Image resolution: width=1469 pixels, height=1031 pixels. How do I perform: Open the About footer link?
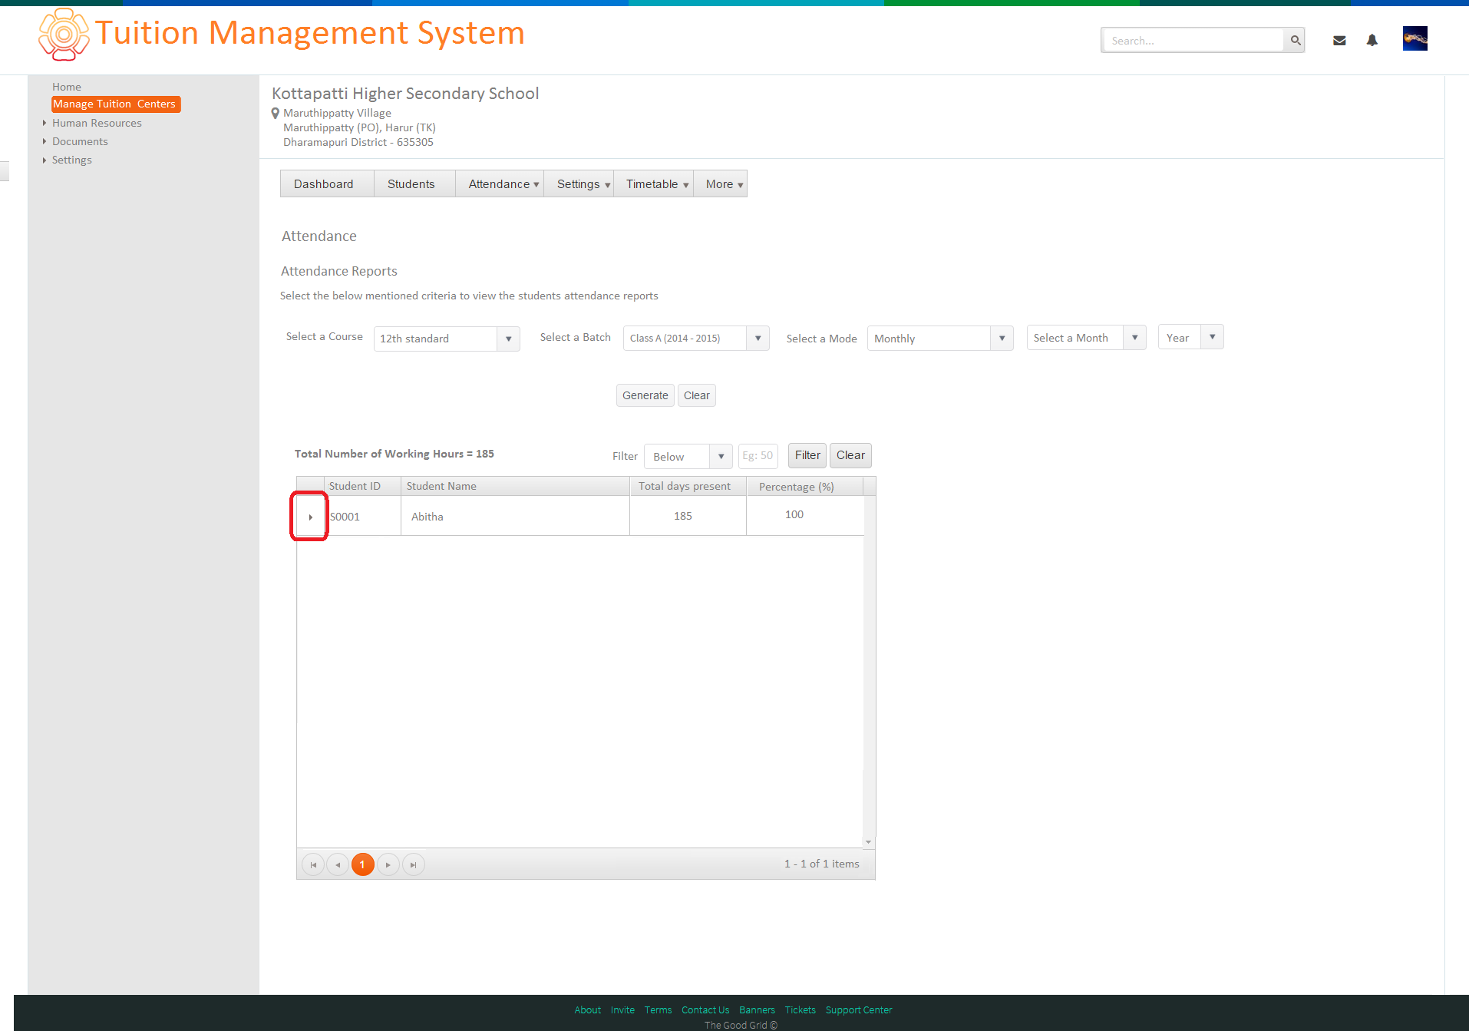point(588,1010)
